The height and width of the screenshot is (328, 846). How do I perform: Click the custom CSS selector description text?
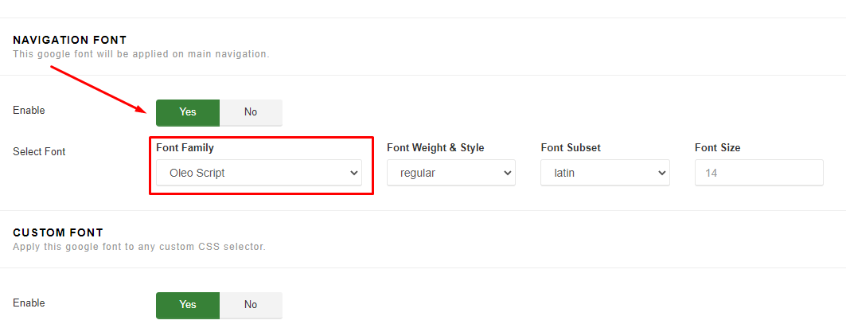click(x=138, y=247)
